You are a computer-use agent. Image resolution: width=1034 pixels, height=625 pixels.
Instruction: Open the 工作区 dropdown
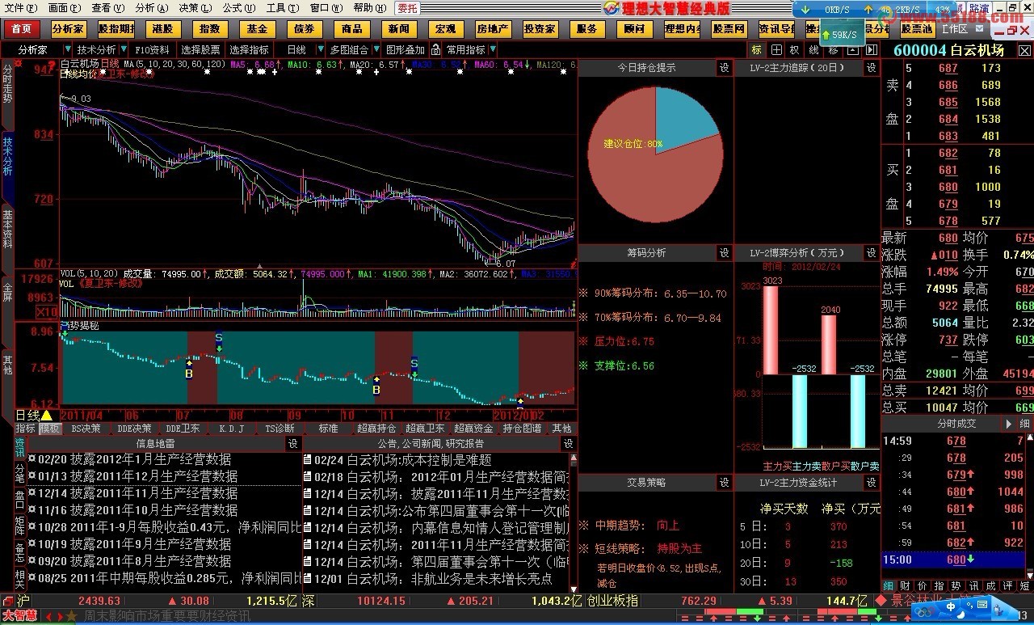pyautogui.click(x=961, y=29)
